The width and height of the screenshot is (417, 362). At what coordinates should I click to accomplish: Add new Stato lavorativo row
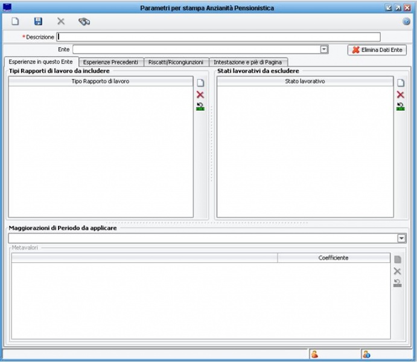[x=400, y=83]
